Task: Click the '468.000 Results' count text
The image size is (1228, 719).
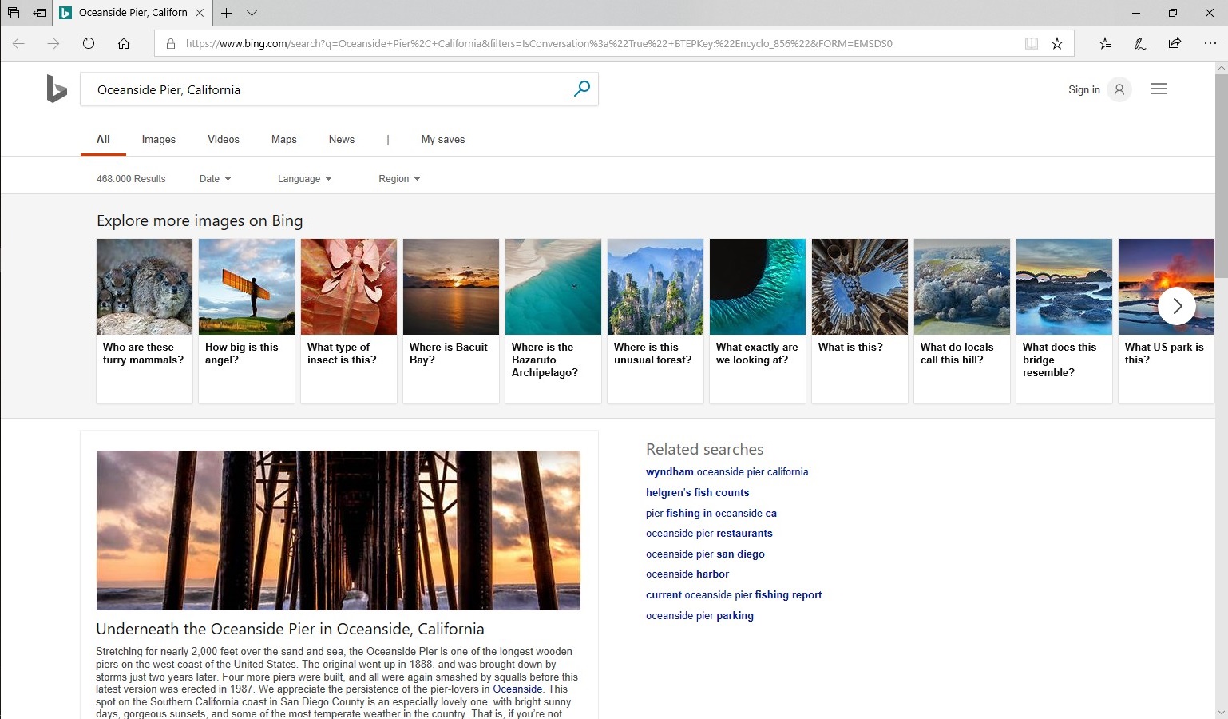Action: (131, 179)
